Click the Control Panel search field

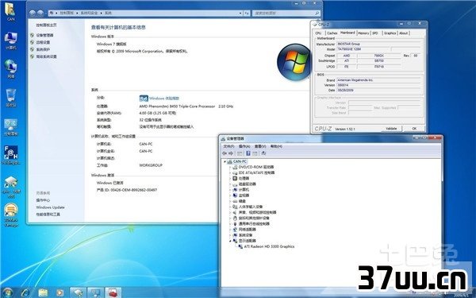pos(286,13)
